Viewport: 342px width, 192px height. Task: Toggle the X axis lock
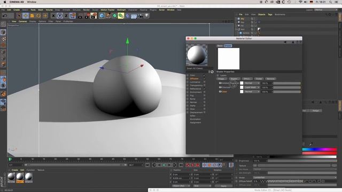[53, 15]
